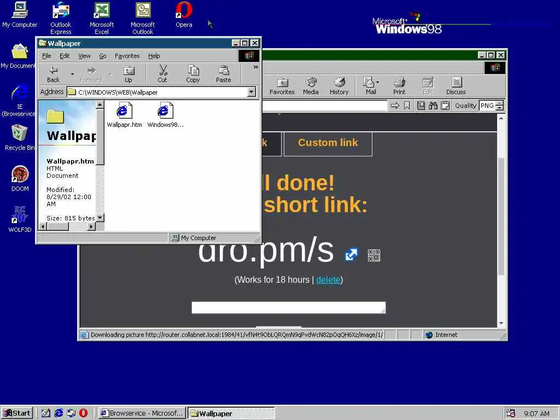Click the white text box below short link

(x=289, y=308)
